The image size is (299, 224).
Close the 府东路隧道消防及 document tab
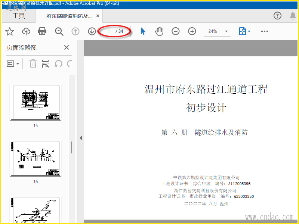pyautogui.click(x=98, y=16)
